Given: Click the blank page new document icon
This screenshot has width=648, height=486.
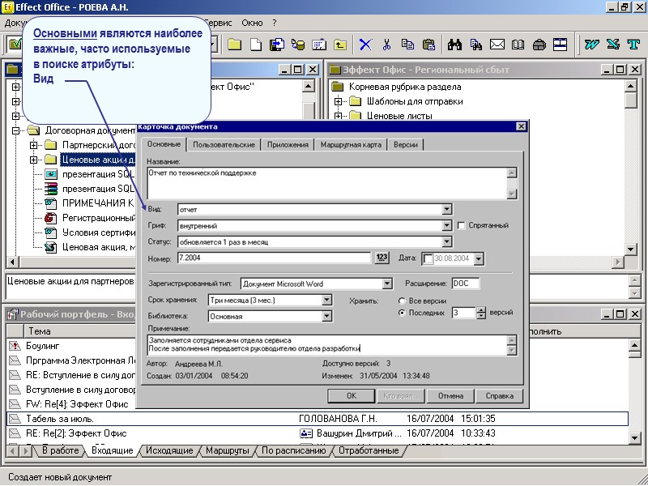Looking at the screenshot, I should pyautogui.click(x=256, y=45).
